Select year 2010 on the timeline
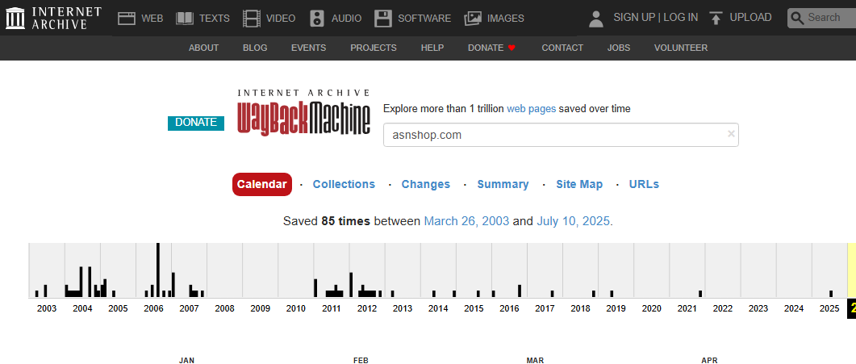 click(296, 309)
